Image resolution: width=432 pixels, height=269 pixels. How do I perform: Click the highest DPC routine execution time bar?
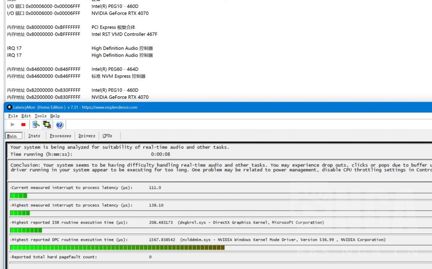pos(117,247)
